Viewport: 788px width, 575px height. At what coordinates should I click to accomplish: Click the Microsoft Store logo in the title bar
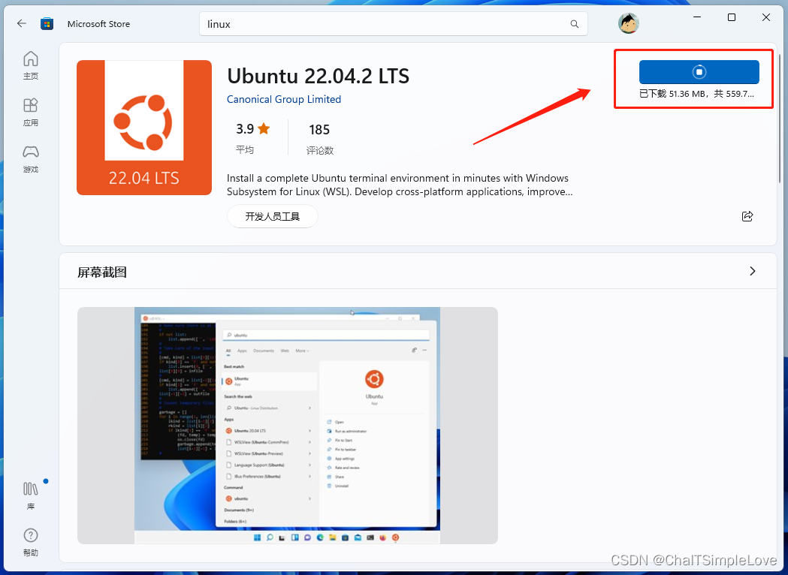click(47, 23)
